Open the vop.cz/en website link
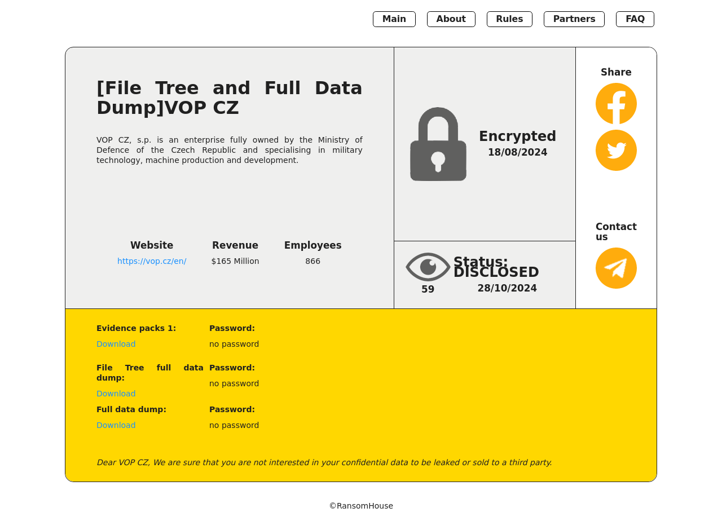The image size is (722, 521). (x=152, y=261)
